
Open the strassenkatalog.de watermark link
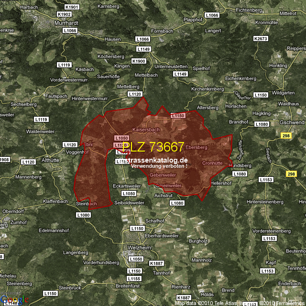pyautogui.click(x=157, y=160)
